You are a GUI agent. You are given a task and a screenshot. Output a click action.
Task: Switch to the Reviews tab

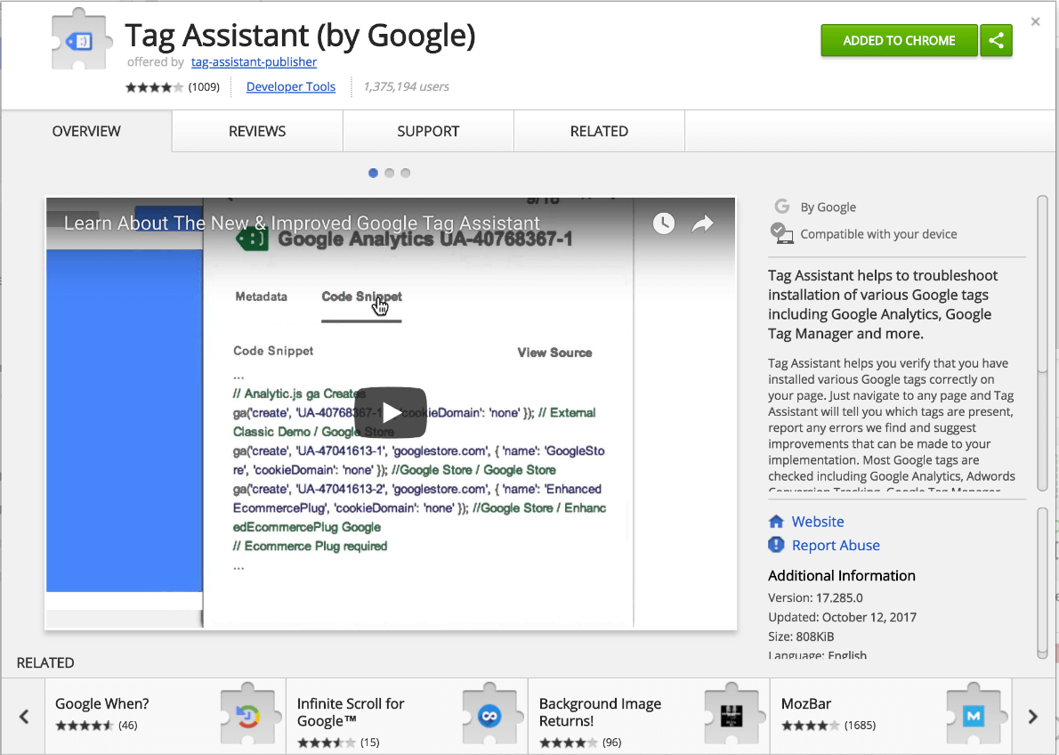click(x=257, y=131)
